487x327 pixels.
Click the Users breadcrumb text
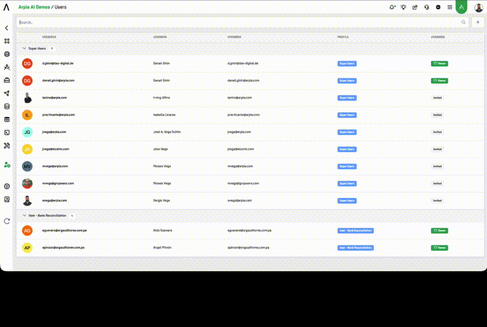60,7
